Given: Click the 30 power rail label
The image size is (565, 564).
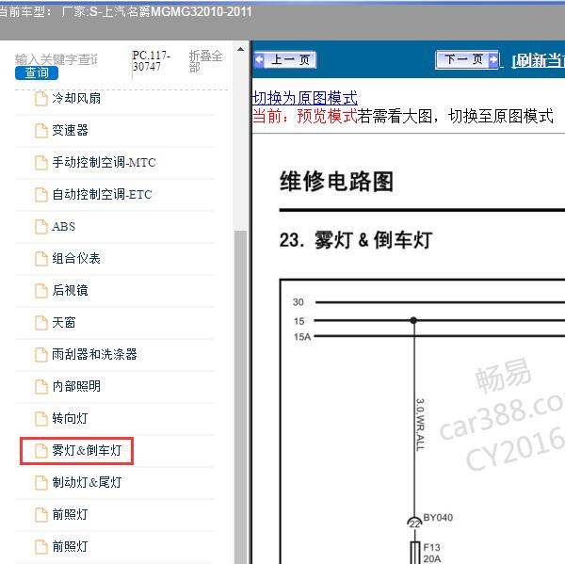Looking at the screenshot, I should click(x=298, y=302).
